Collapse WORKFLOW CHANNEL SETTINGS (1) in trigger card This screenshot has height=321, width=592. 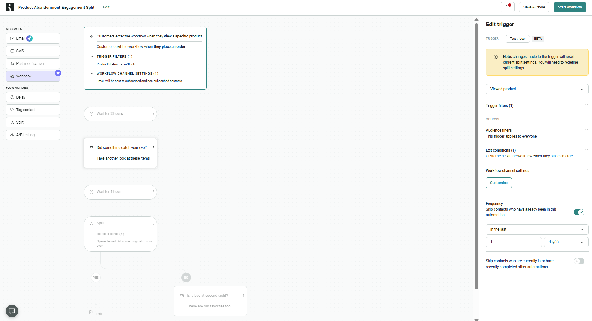[92, 74]
